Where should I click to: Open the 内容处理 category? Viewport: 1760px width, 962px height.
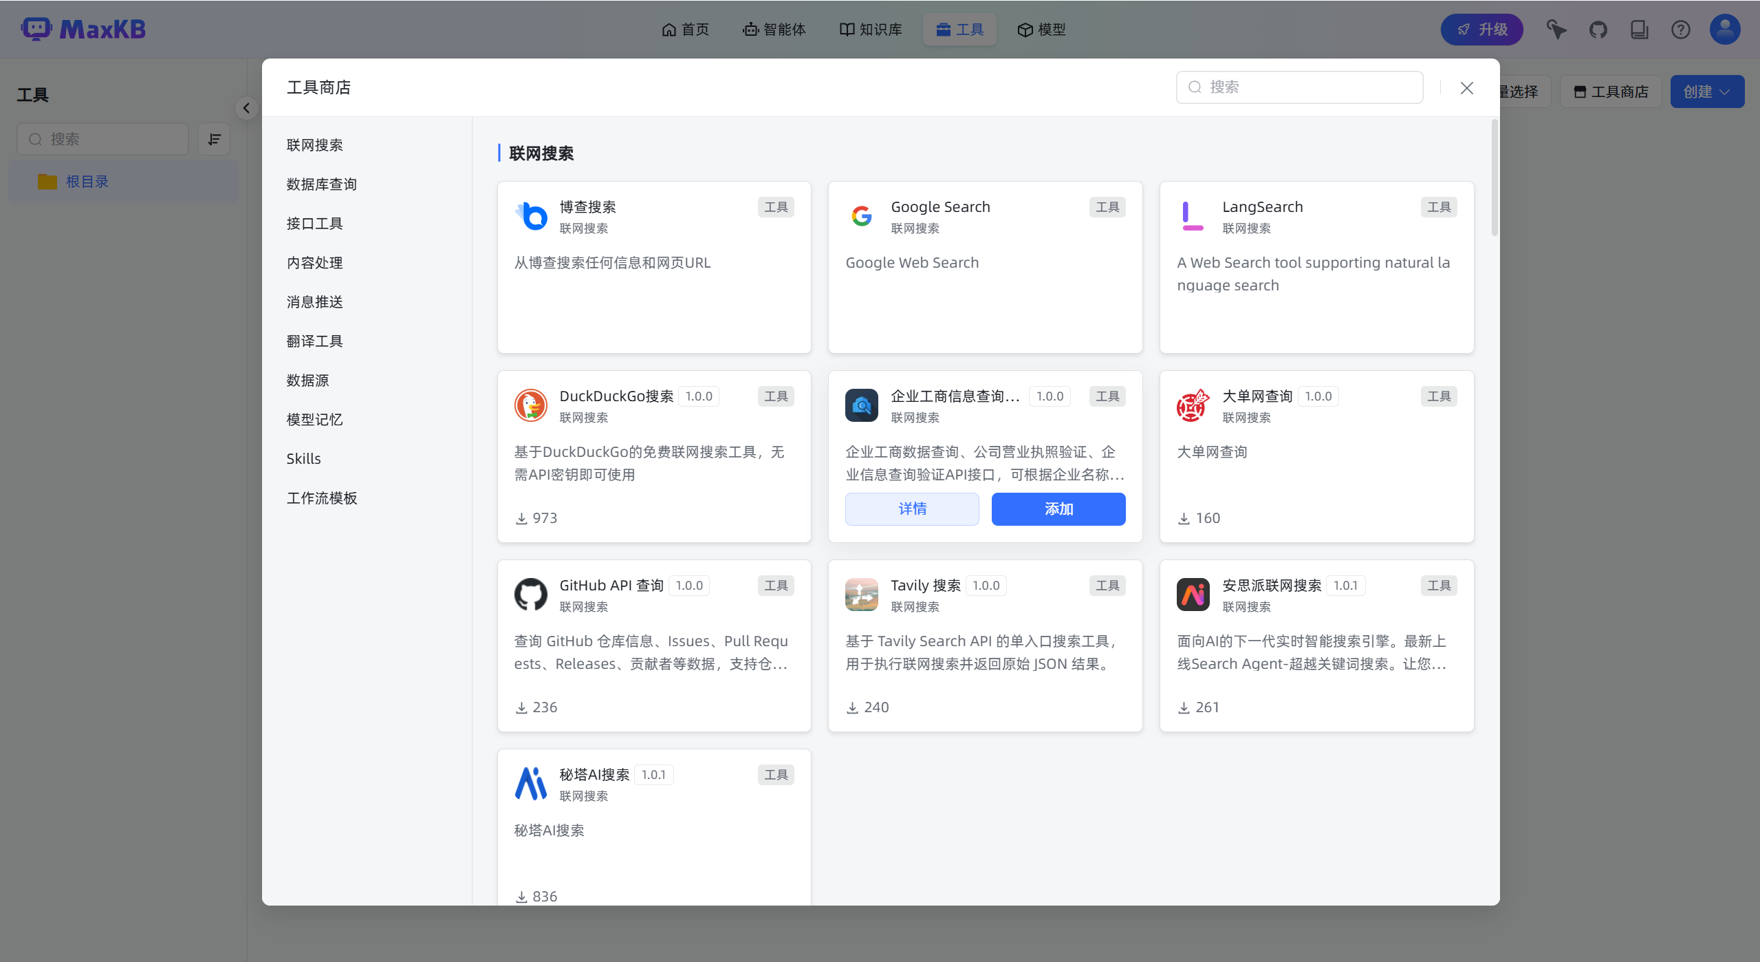pos(315,263)
